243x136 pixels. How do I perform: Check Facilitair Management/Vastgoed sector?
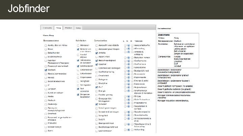(x=46, y=61)
